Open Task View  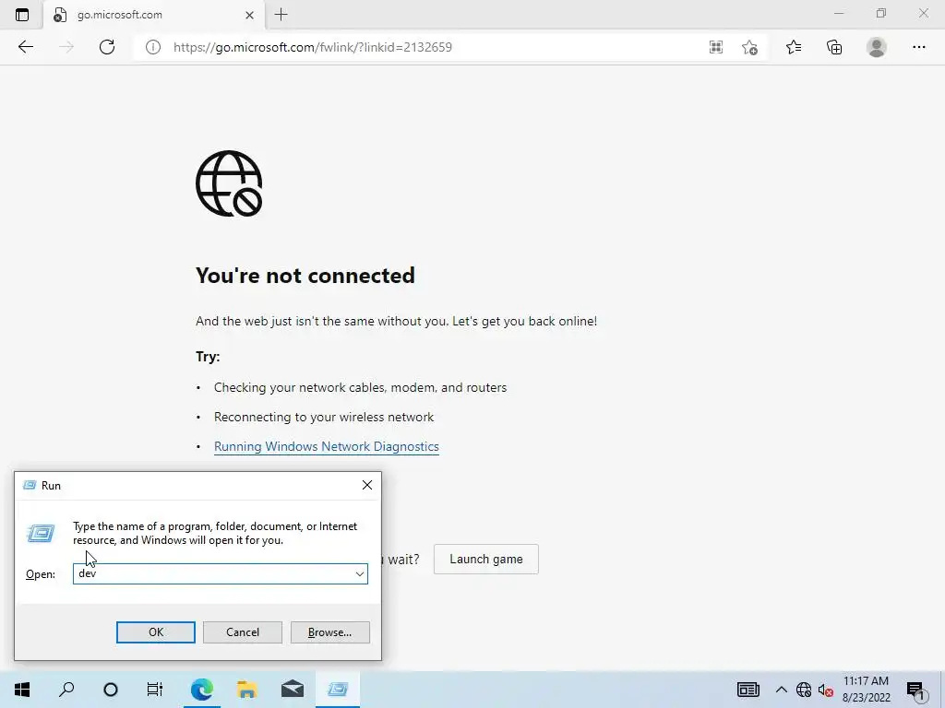click(x=155, y=690)
